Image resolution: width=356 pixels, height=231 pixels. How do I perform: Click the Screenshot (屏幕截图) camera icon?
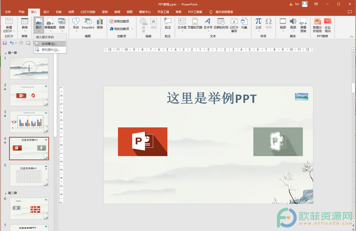50,21
